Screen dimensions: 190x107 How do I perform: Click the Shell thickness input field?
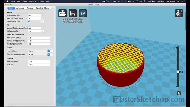tap(34, 18)
